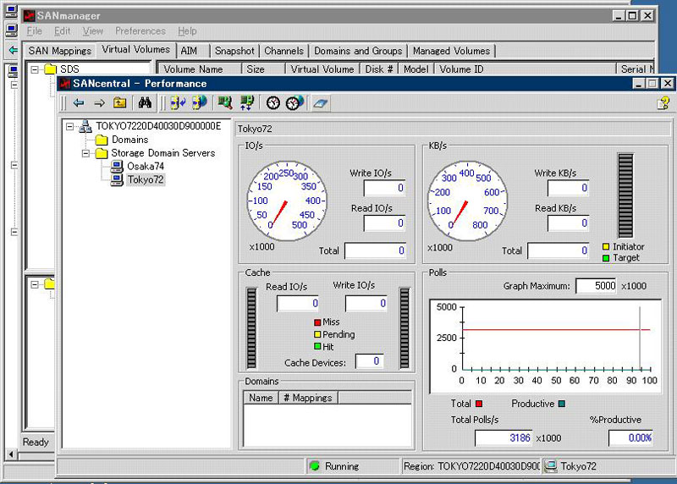Click the SANcentral title bar app icon

click(x=65, y=83)
